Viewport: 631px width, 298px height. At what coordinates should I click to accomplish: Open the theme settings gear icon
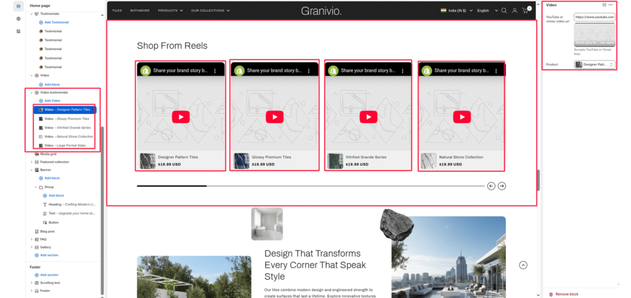18,18
